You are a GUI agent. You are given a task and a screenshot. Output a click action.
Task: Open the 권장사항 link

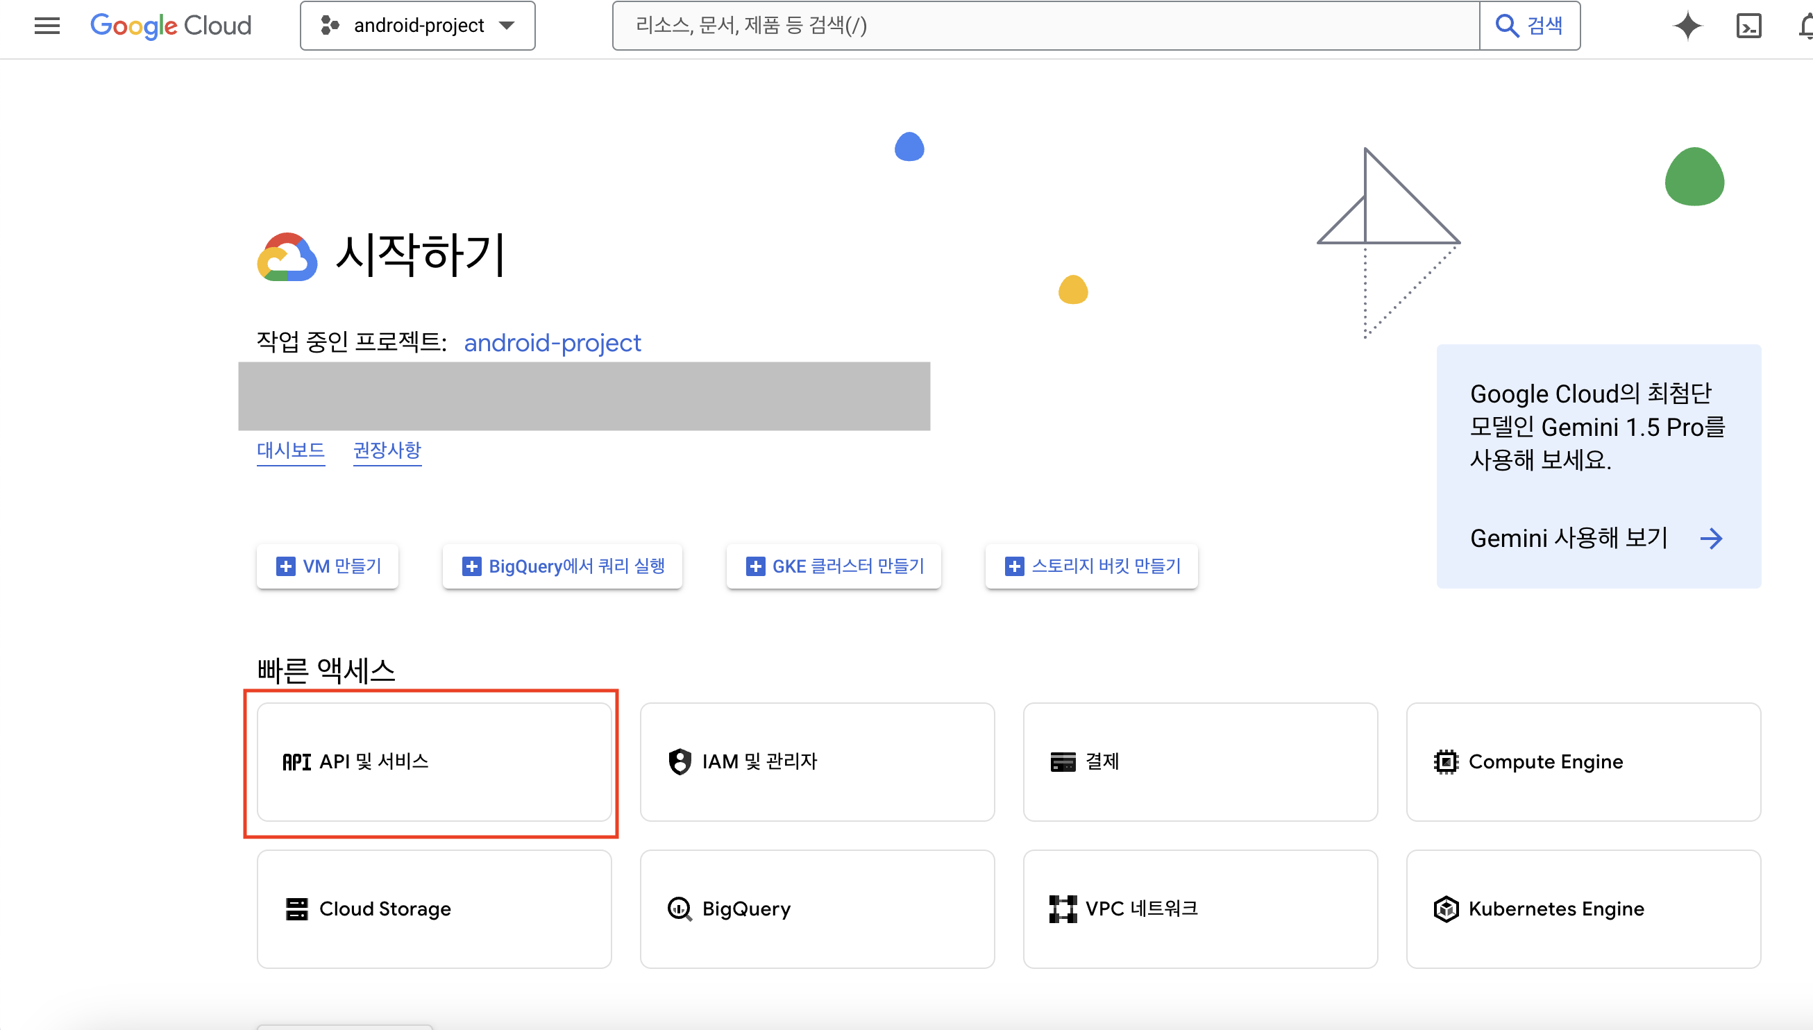pos(387,450)
